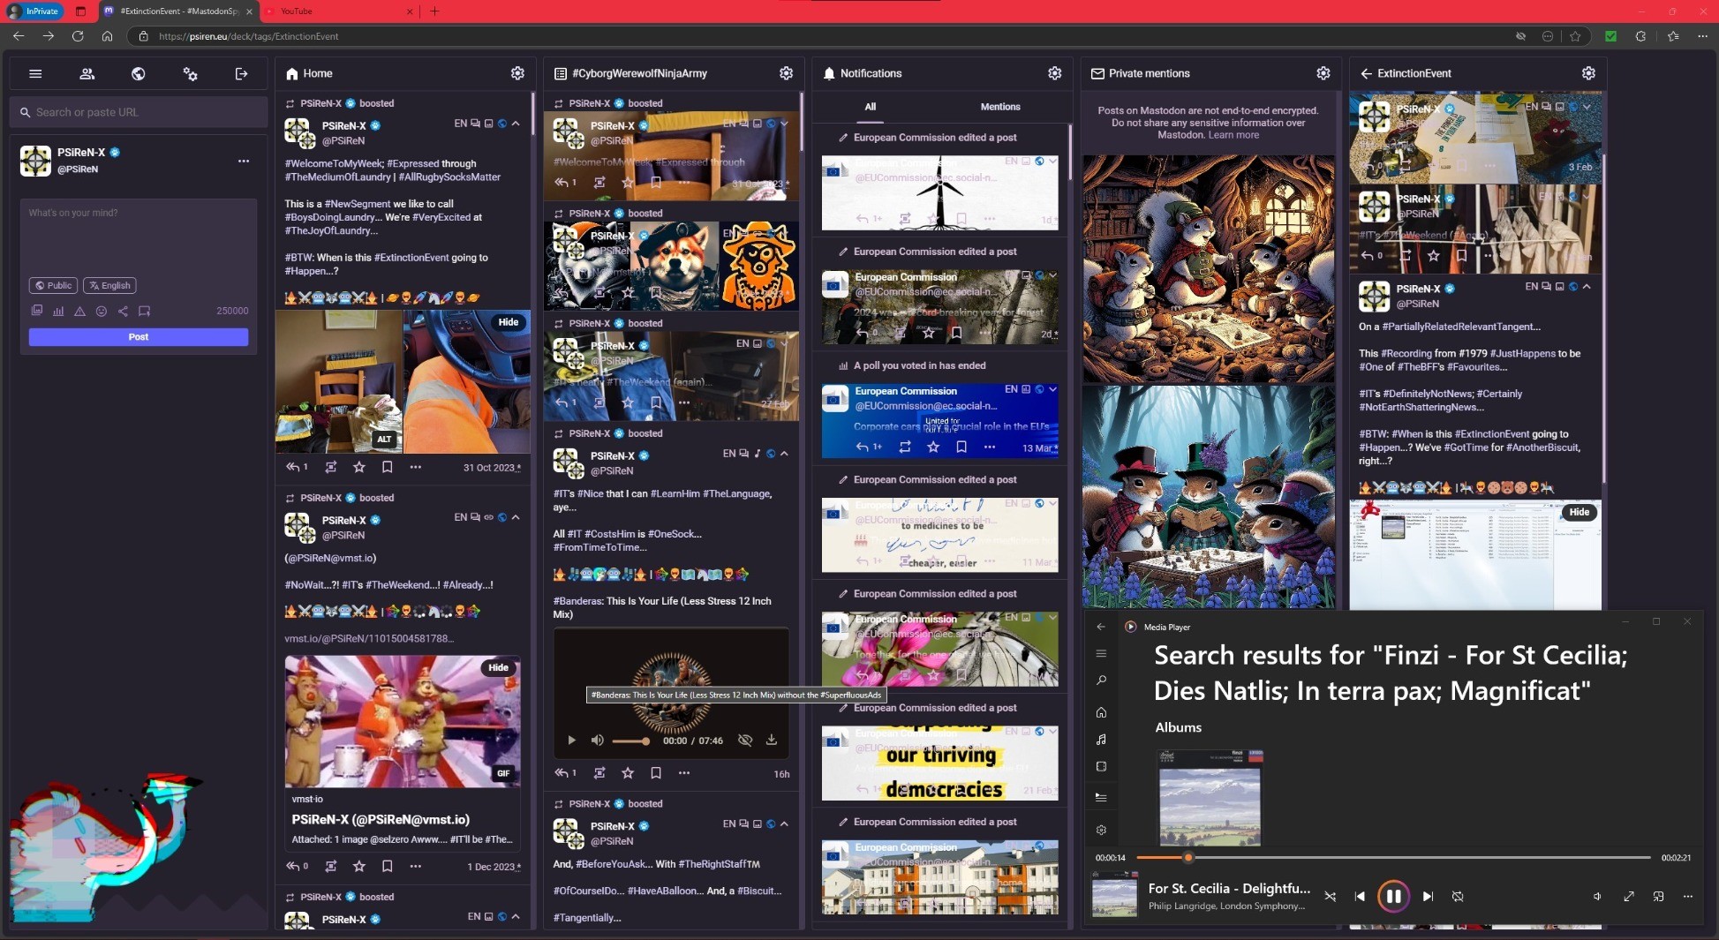
Task: Open Notifications column settings gear
Action: pyautogui.click(x=1054, y=73)
